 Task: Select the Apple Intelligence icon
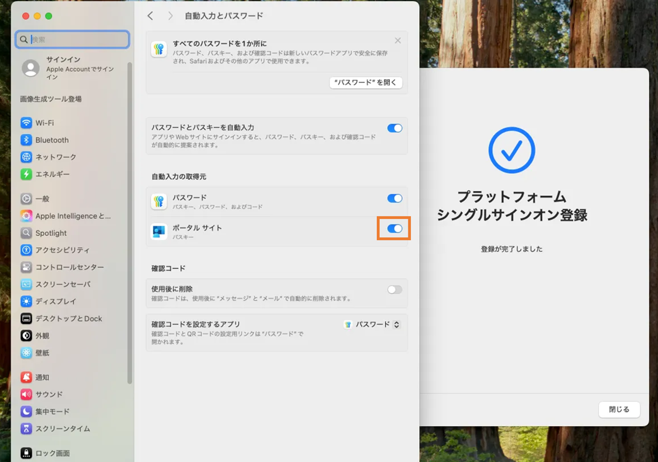26,216
